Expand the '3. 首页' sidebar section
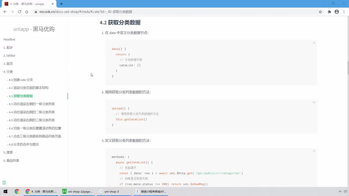 [8, 63]
